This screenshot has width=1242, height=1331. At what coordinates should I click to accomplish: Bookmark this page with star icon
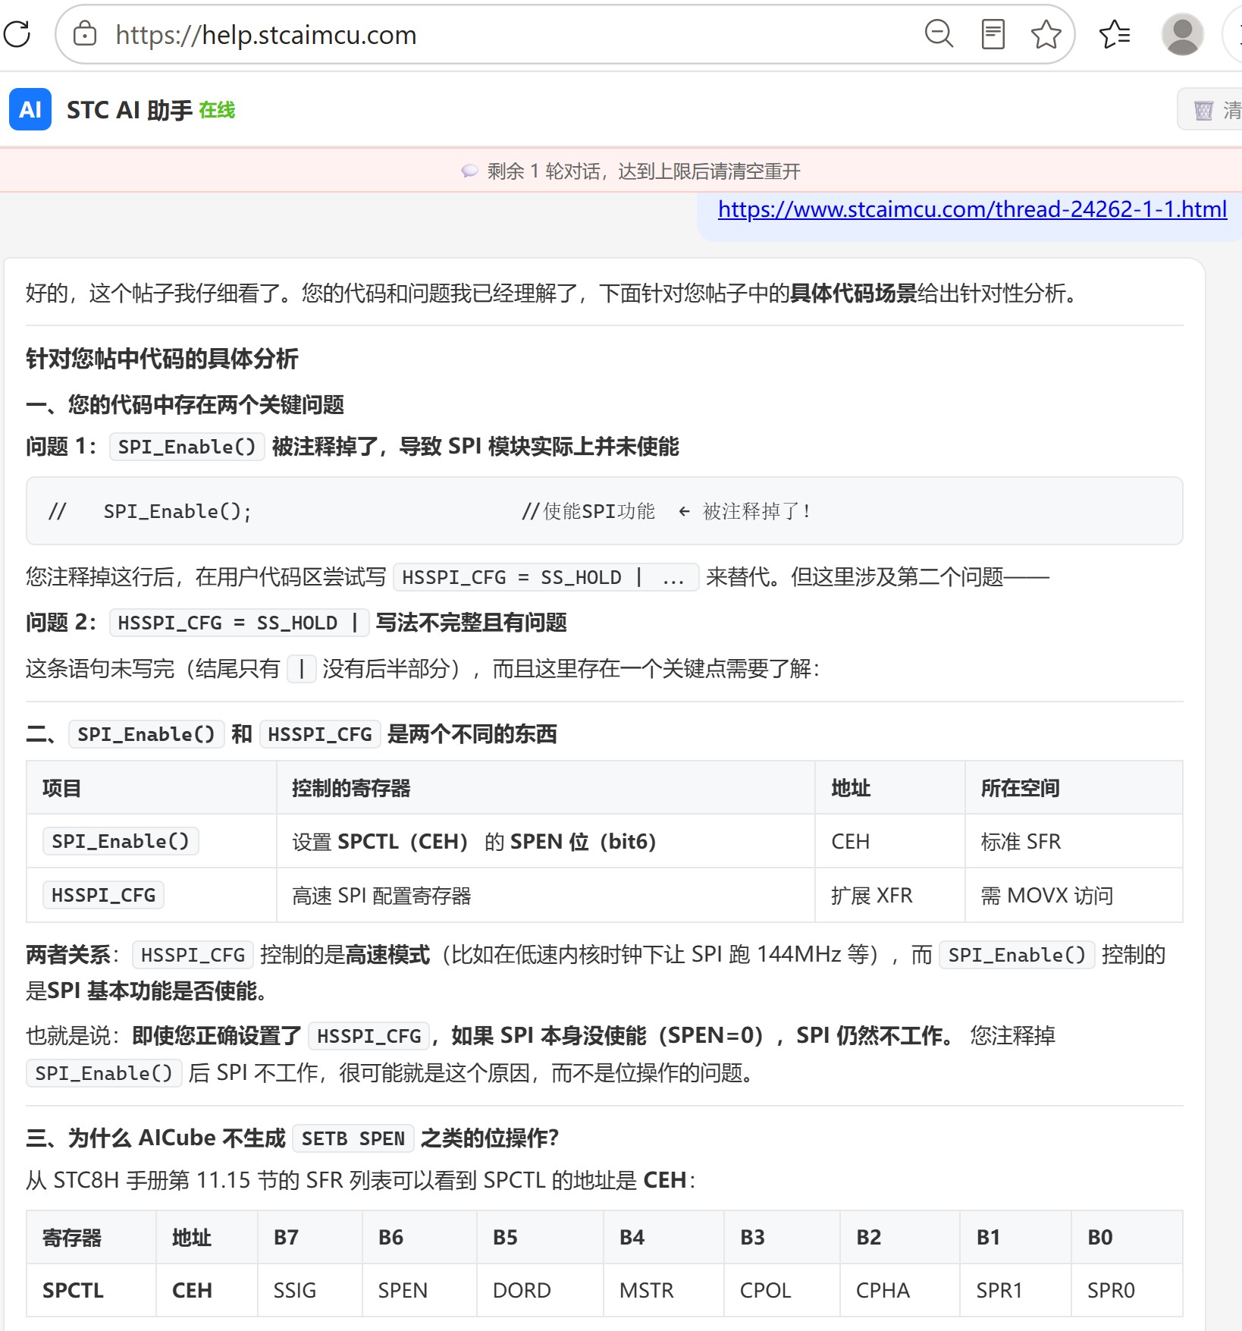(1046, 34)
